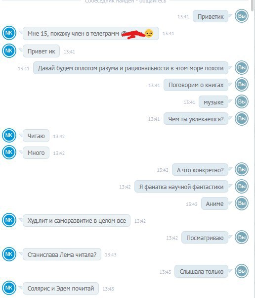Select the NK avatar next to Много
The width and height of the screenshot is (255, 298).
click(9, 152)
